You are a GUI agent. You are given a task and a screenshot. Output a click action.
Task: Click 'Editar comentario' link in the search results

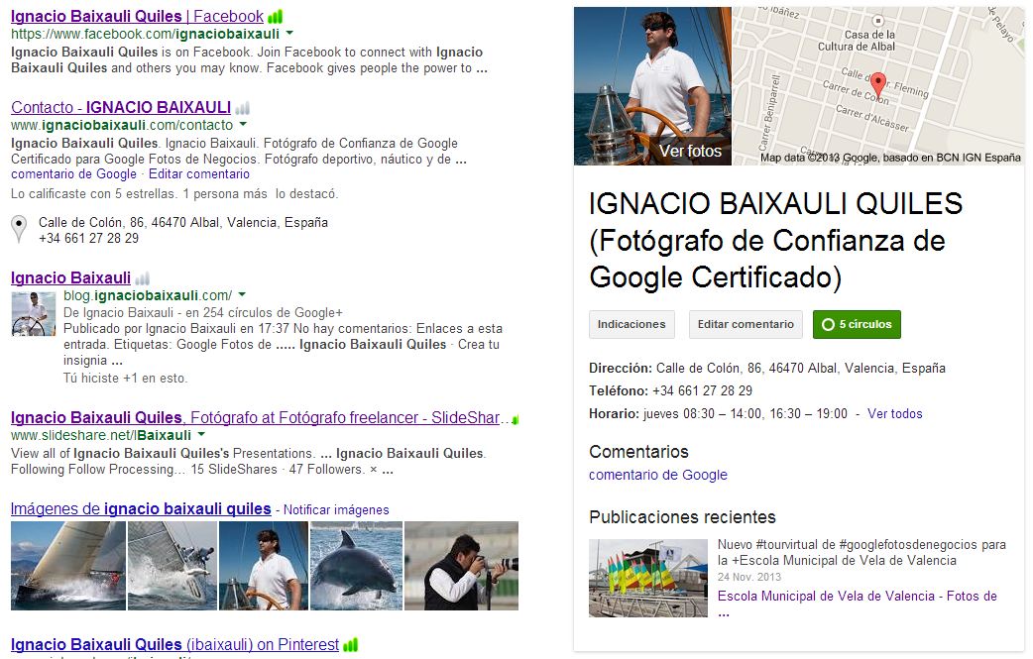click(199, 173)
